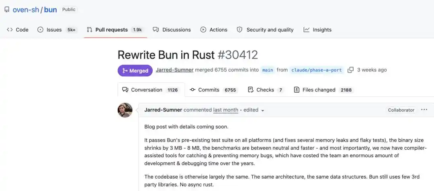Open the Files changed tab
Screen dimensions: 434x191
324,90
